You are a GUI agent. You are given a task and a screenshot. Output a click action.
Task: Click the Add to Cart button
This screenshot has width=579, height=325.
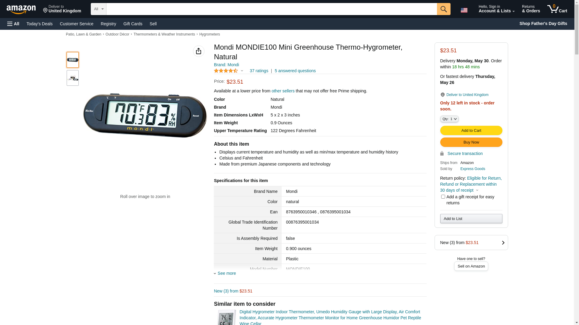pyautogui.click(x=471, y=131)
